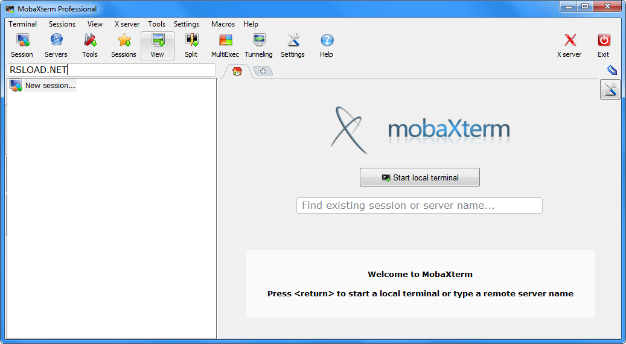Open a new tab with plus icon
Viewport: 626px width, 344px height.
(x=263, y=71)
